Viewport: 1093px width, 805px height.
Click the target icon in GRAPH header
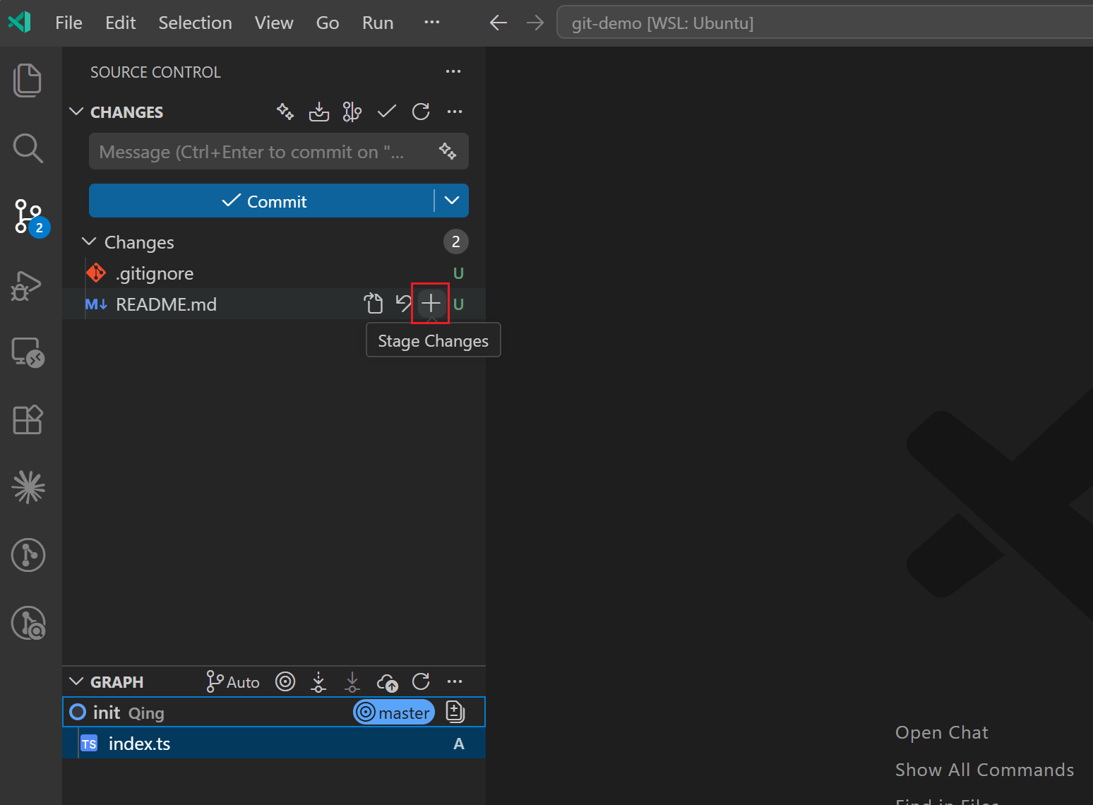point(285,681)
